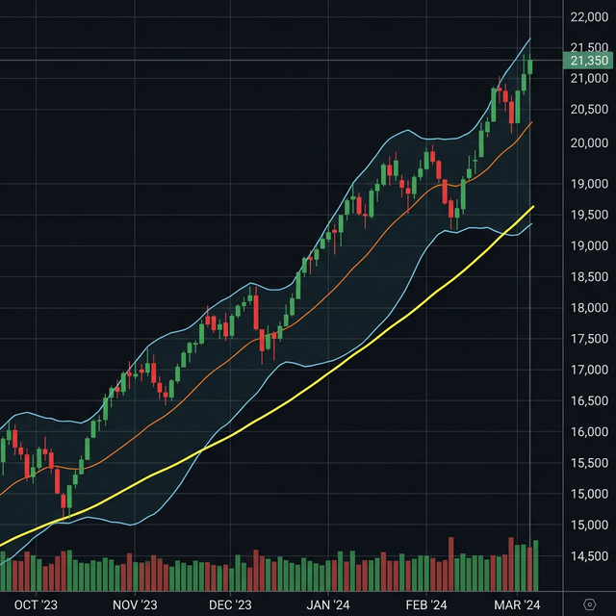Select the JAN '24 date label
616x616 pixels.
click(x=328, y=604)
